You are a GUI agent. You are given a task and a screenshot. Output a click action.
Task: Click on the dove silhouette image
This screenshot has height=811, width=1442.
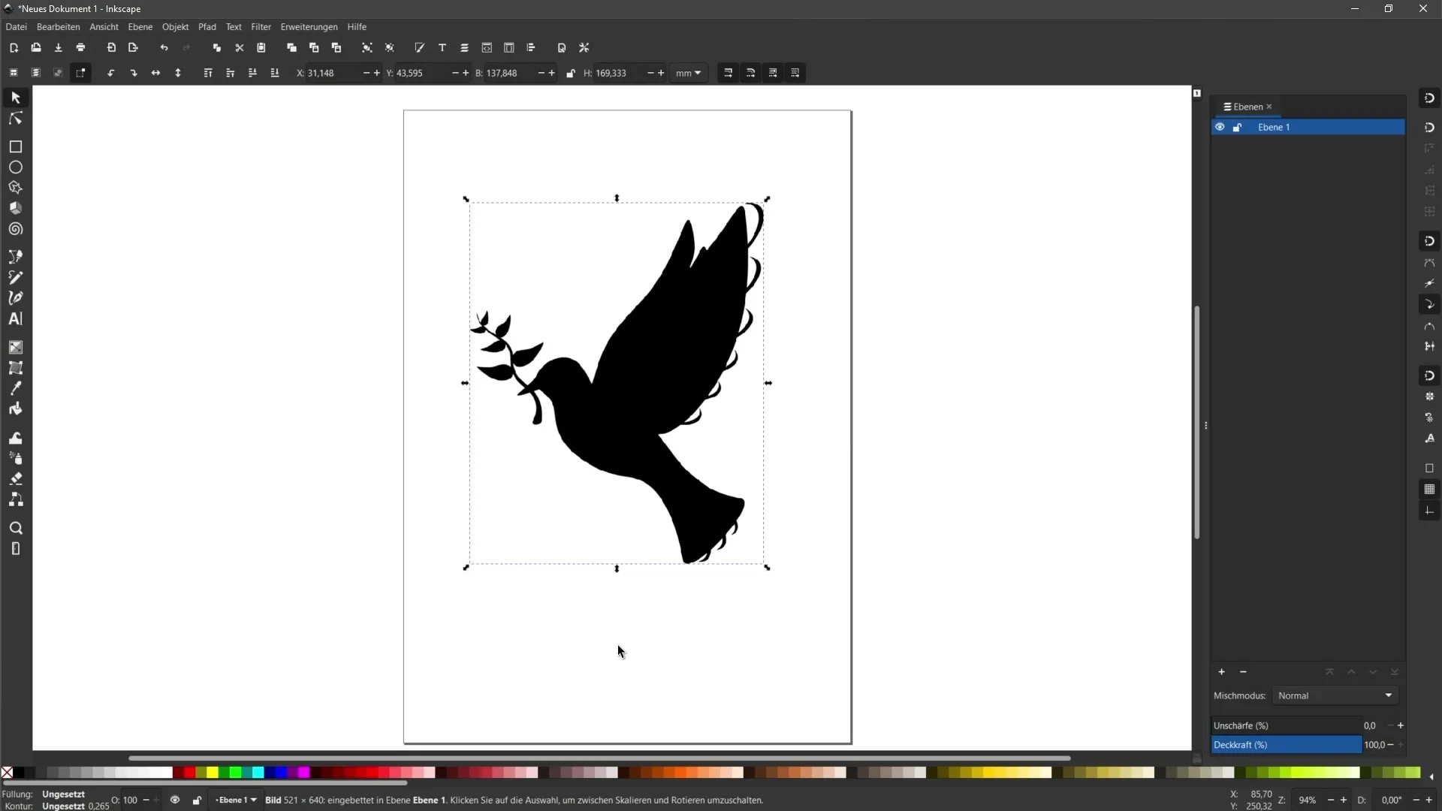point(619,381)
